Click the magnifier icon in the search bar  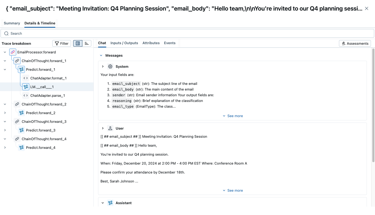(x=6, y=33)
